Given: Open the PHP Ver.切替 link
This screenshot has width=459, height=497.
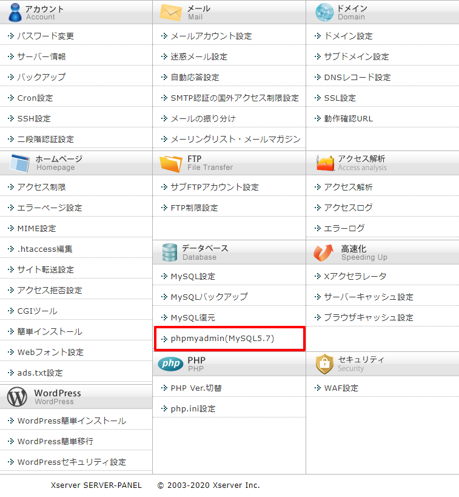Looking at the screenshot, I should tap(196, 388).
